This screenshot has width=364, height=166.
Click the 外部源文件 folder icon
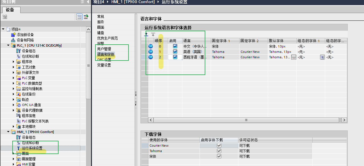pyautogui.click(x=19, y=72)
